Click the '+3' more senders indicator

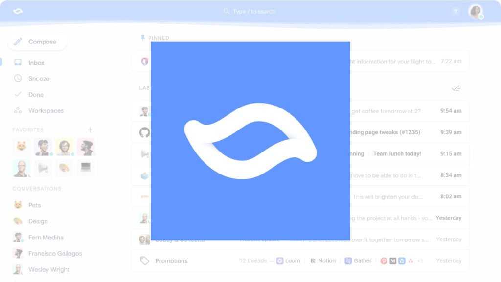coord(420,261)
